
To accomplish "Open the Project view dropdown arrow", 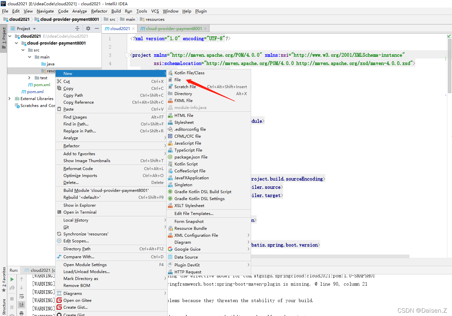I will (x=34, y=29).
